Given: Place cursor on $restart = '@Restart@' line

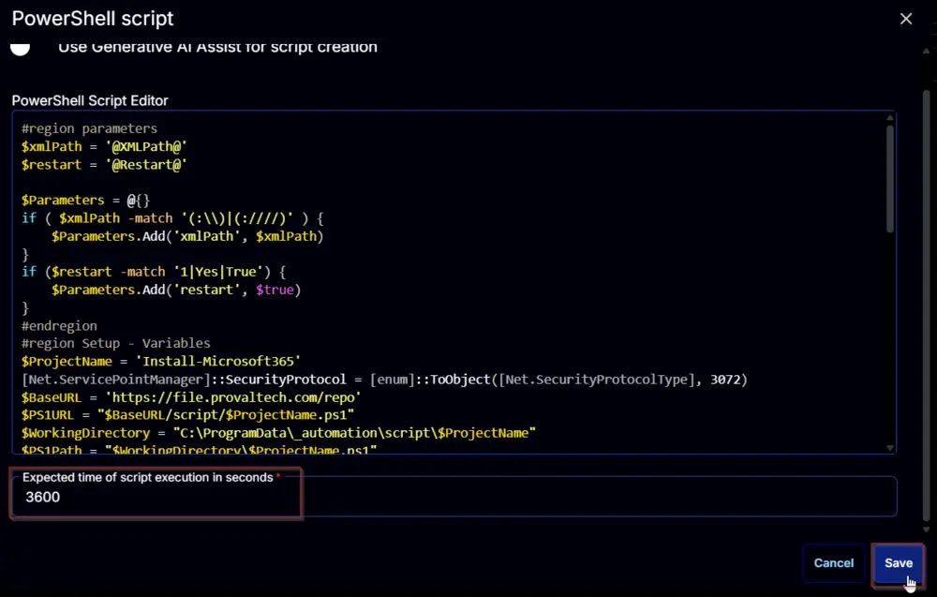Looking at the screenshot, I should click(104, 164).
